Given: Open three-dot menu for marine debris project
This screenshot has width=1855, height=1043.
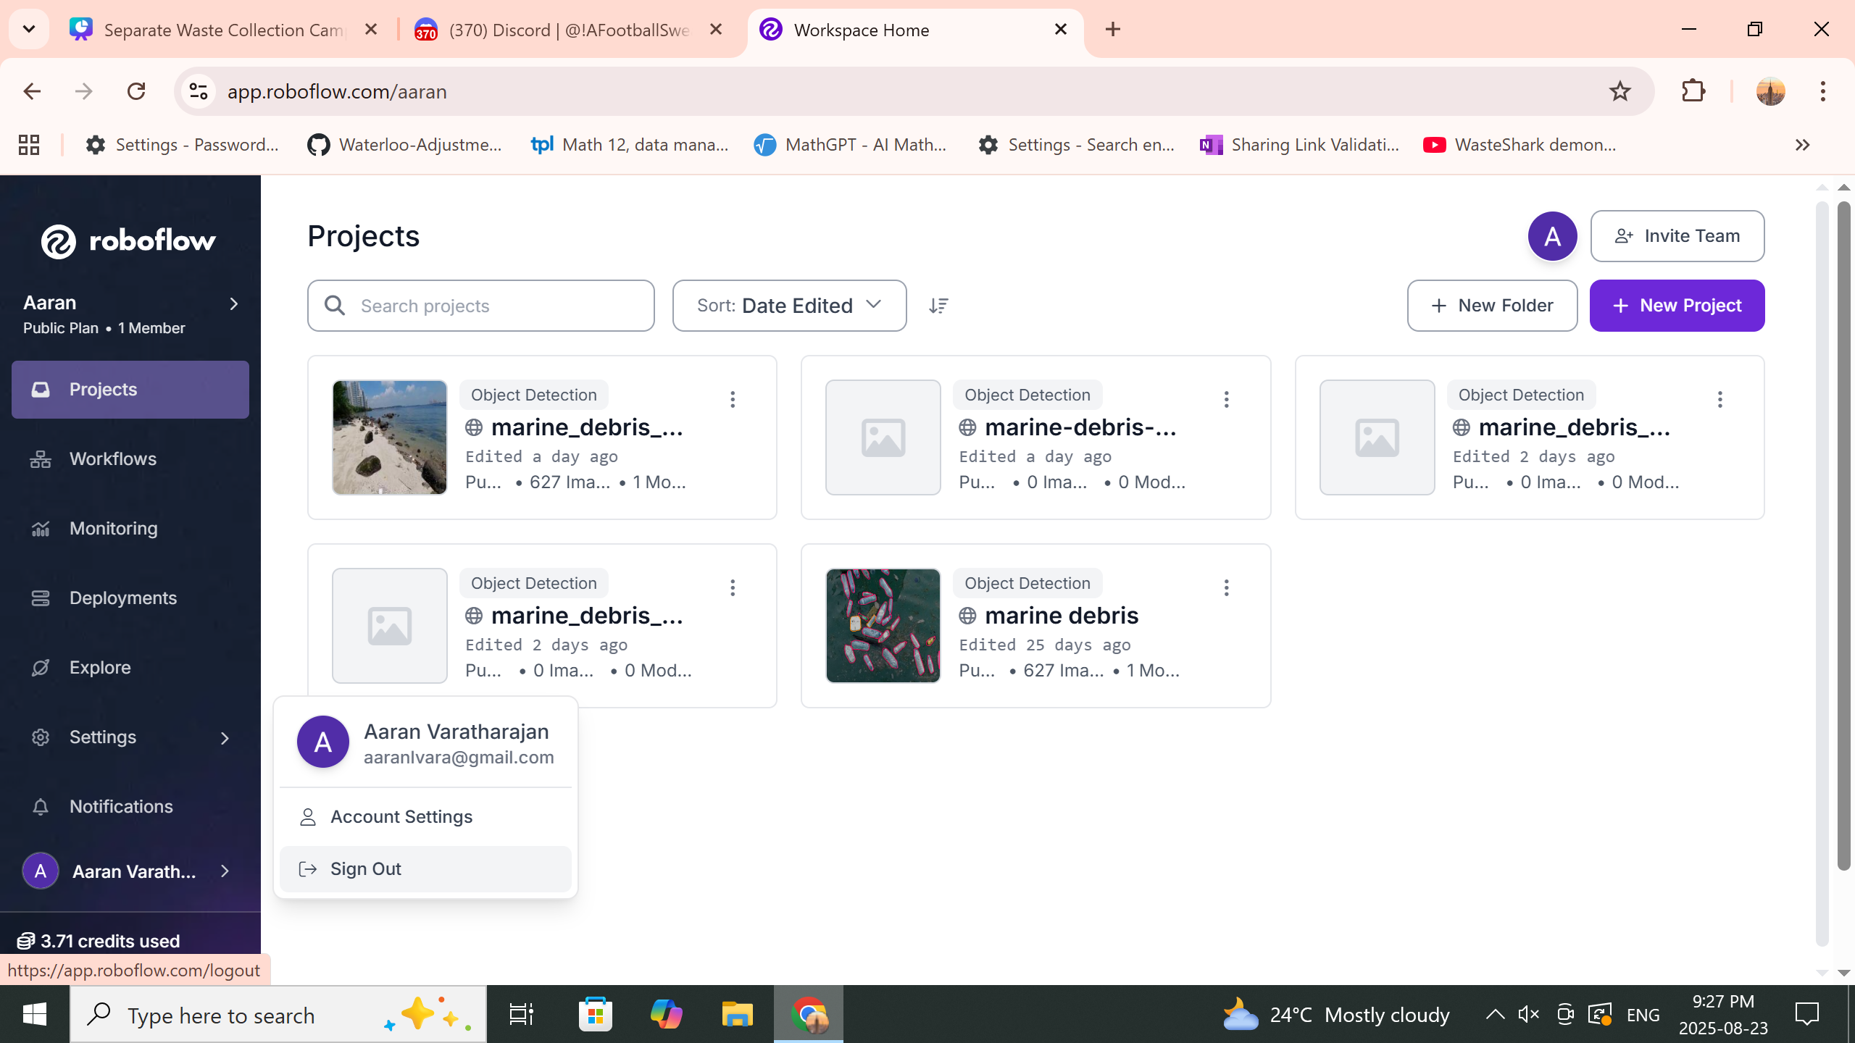Looking at the screenshot, I should tap(1226, 587).
